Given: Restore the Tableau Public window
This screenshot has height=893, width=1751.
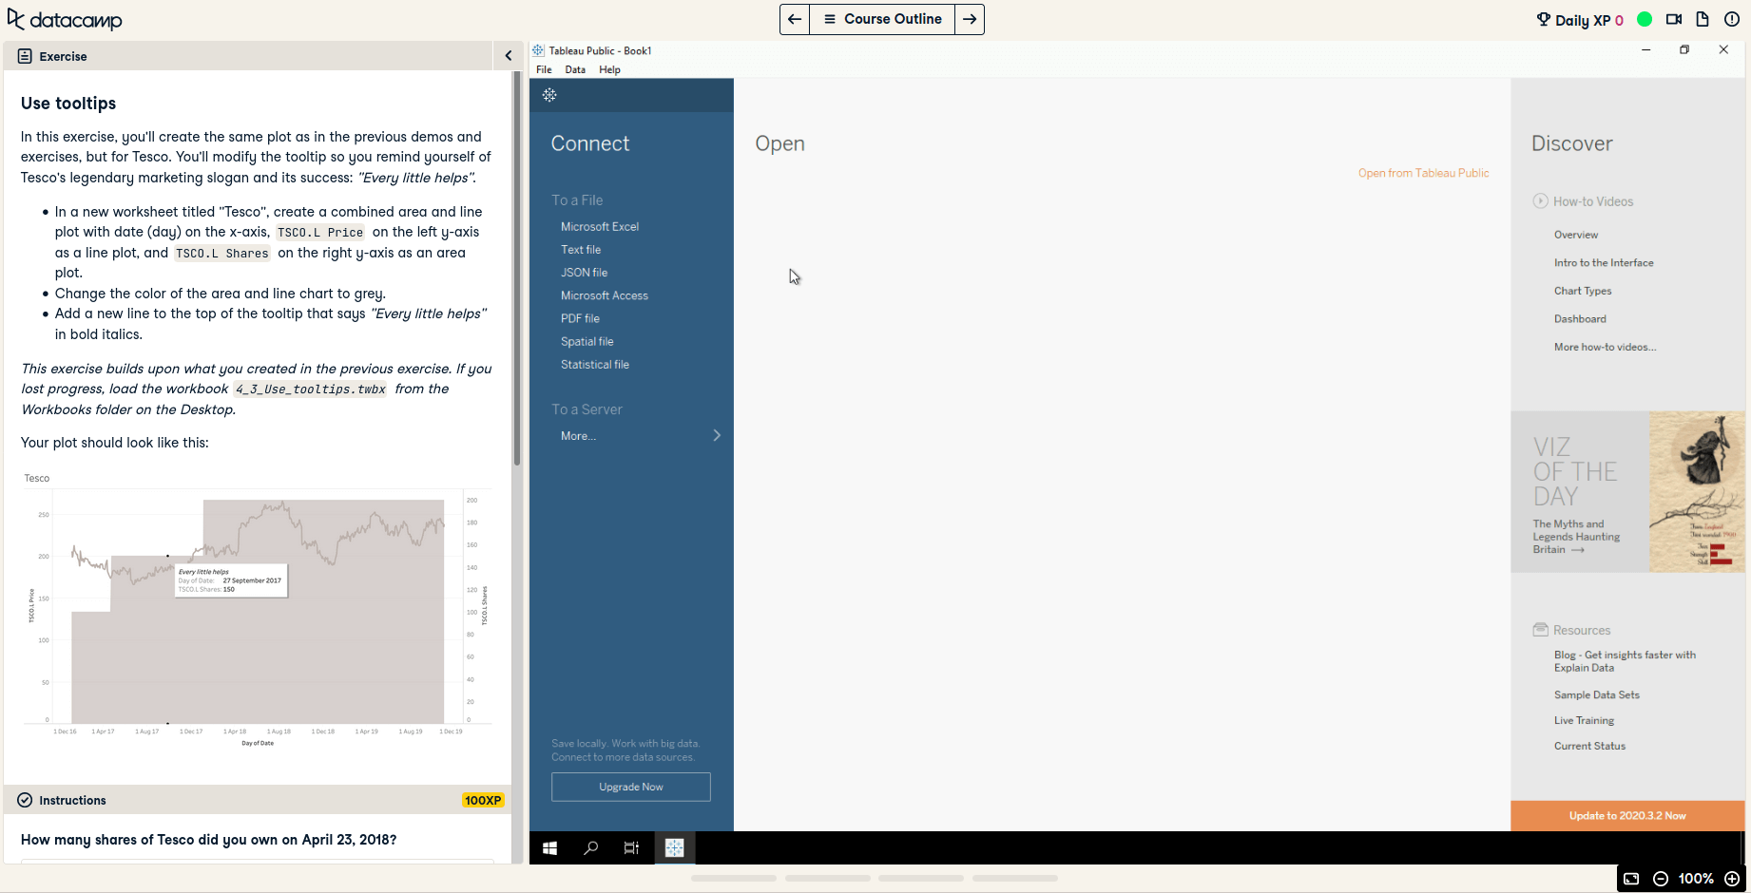Looking at the screenshot, I should pyautogui.click(x=1684, y=49).
